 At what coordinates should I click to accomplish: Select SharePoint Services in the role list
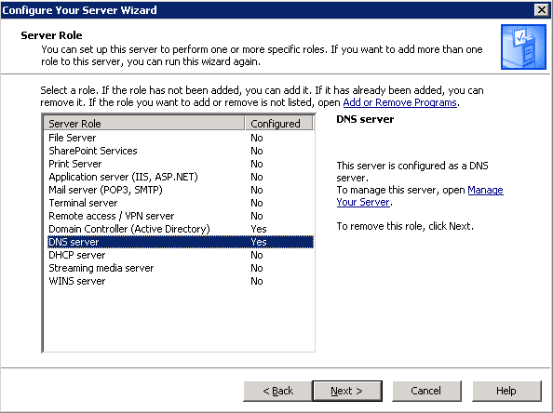click(x=180, y=151)
